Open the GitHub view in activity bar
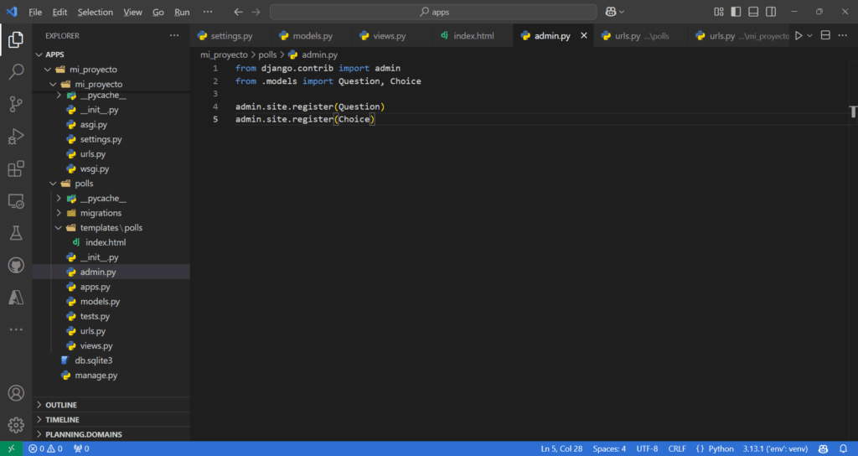Screen dimensions: 858x456 tap(16, 266)
